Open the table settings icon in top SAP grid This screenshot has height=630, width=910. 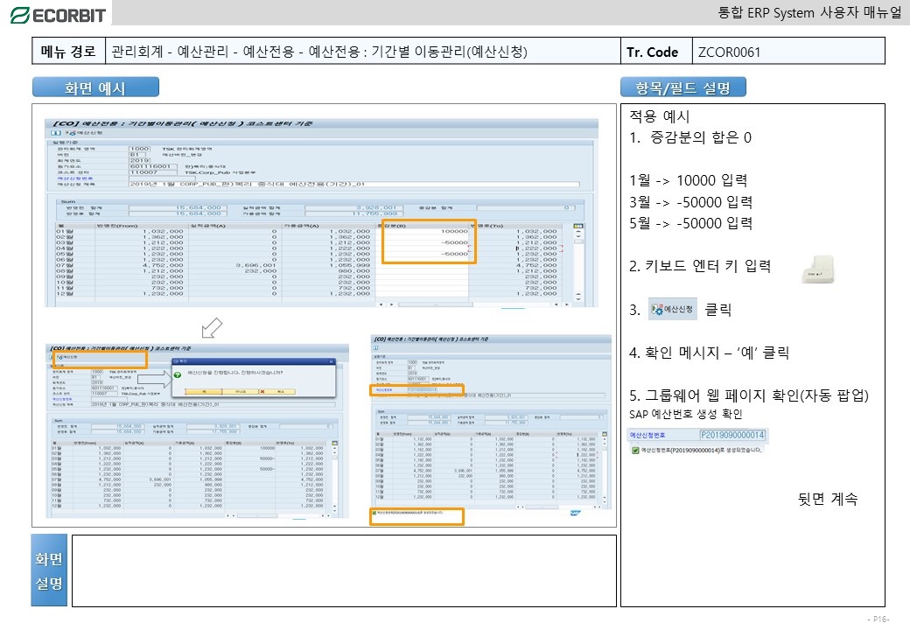pyautogui.click(x=578, y=227)
